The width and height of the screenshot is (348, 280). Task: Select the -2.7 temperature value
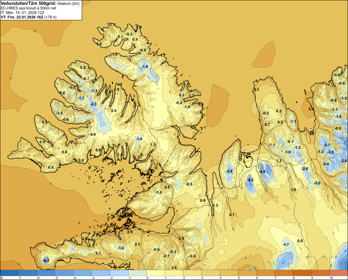point(327,145)
